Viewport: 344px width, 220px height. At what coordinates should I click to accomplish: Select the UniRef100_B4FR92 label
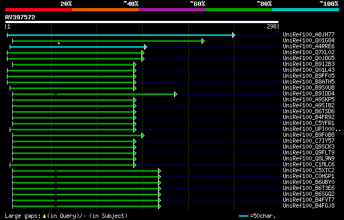309,118
